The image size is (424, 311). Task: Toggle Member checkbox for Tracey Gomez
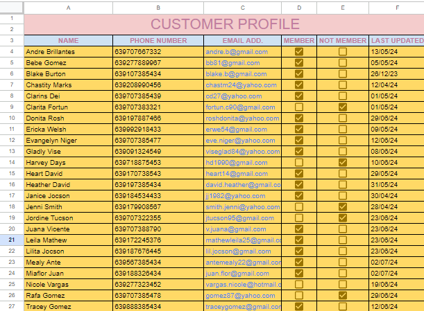point(299,306)
